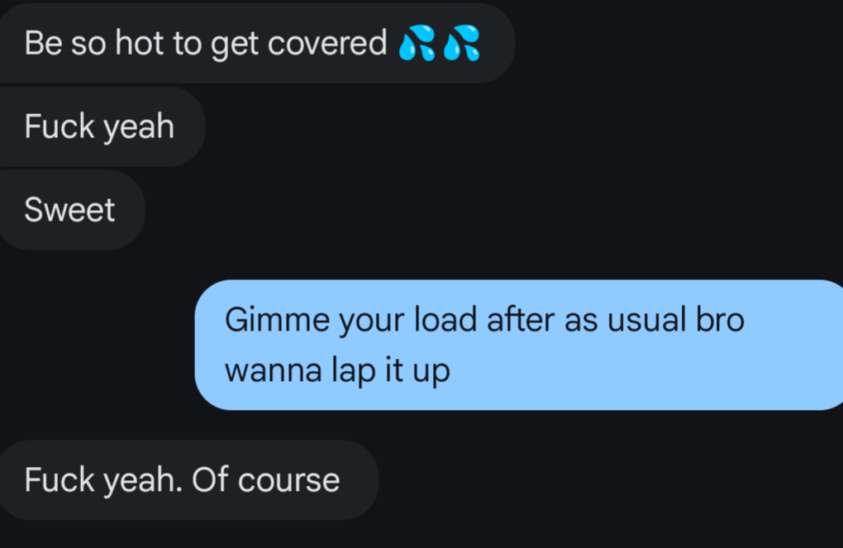Click the "wanna lap it up" line
This screenshot has height=548, width=843.
click(337, 371)
